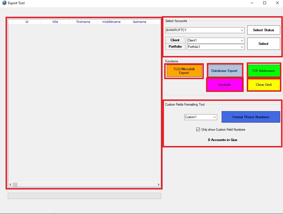Image resolution: width=283 pixels, height=214 pixels.
Task: Uncheck Only show Custom Field Numbers
Action: [x=198, y=129]
